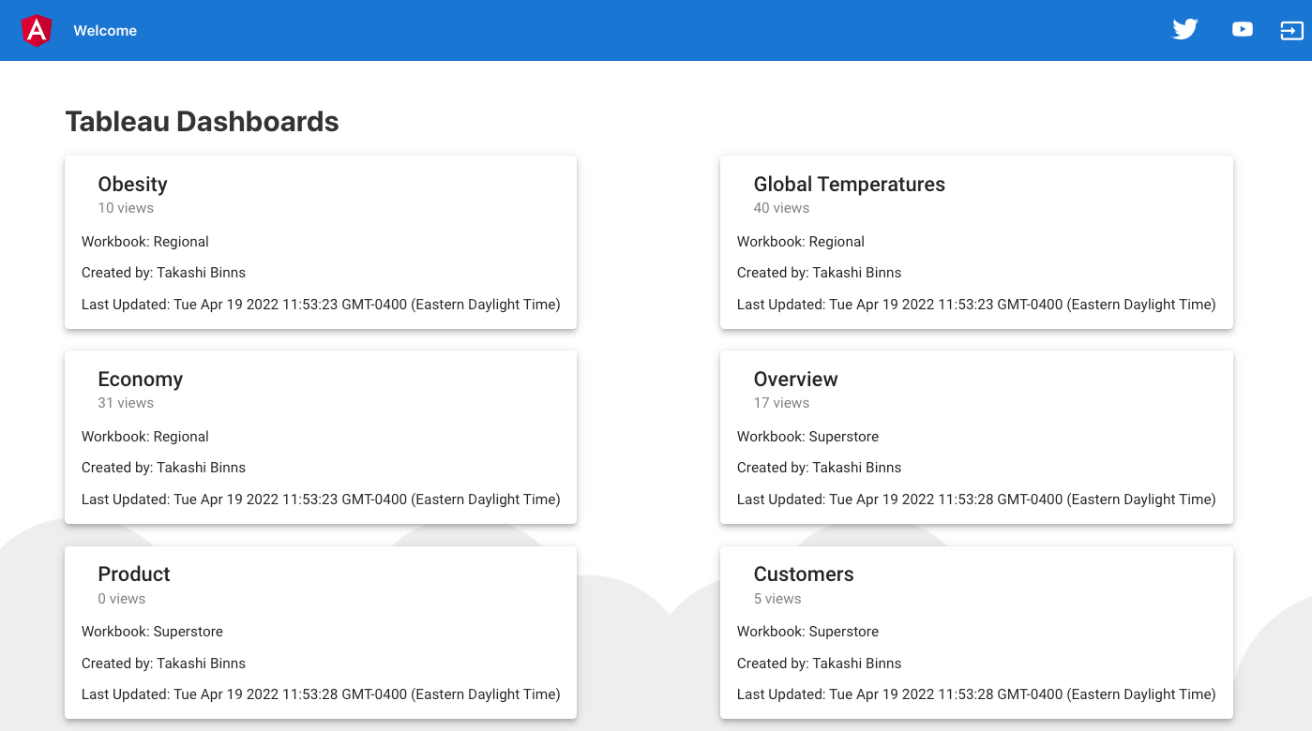Image resolution: width=1312 pixels, height=731 pixels.
Task: Click Workbook: Superstore in Overview card
Action: coord(807,437)
